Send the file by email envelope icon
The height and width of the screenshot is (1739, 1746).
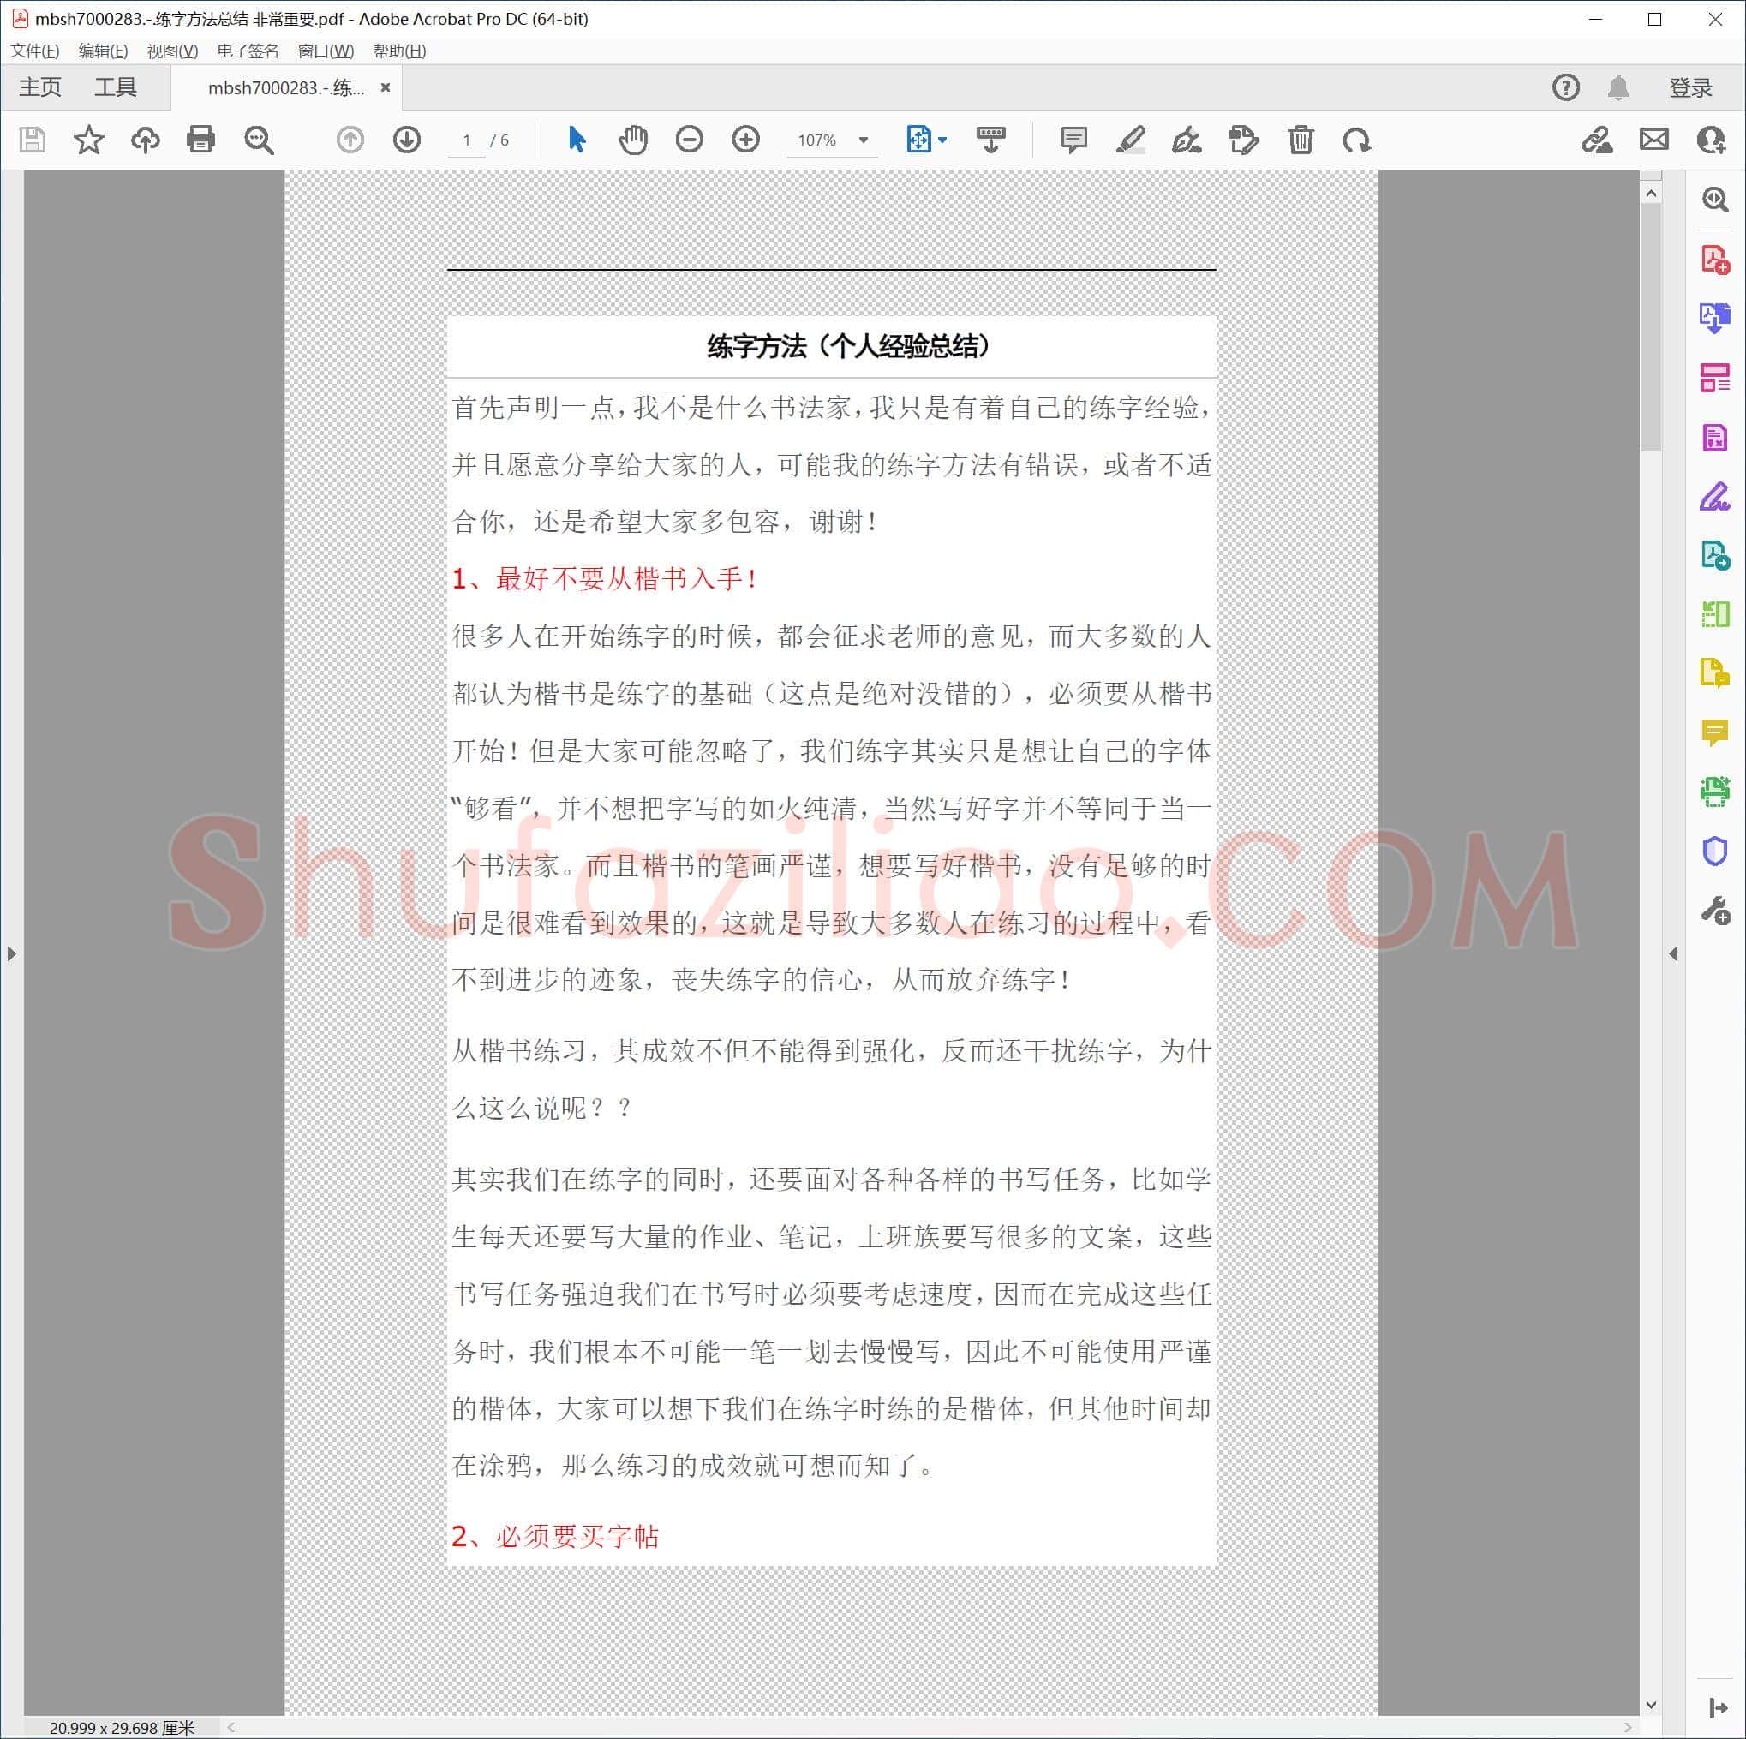[1653, 140]
